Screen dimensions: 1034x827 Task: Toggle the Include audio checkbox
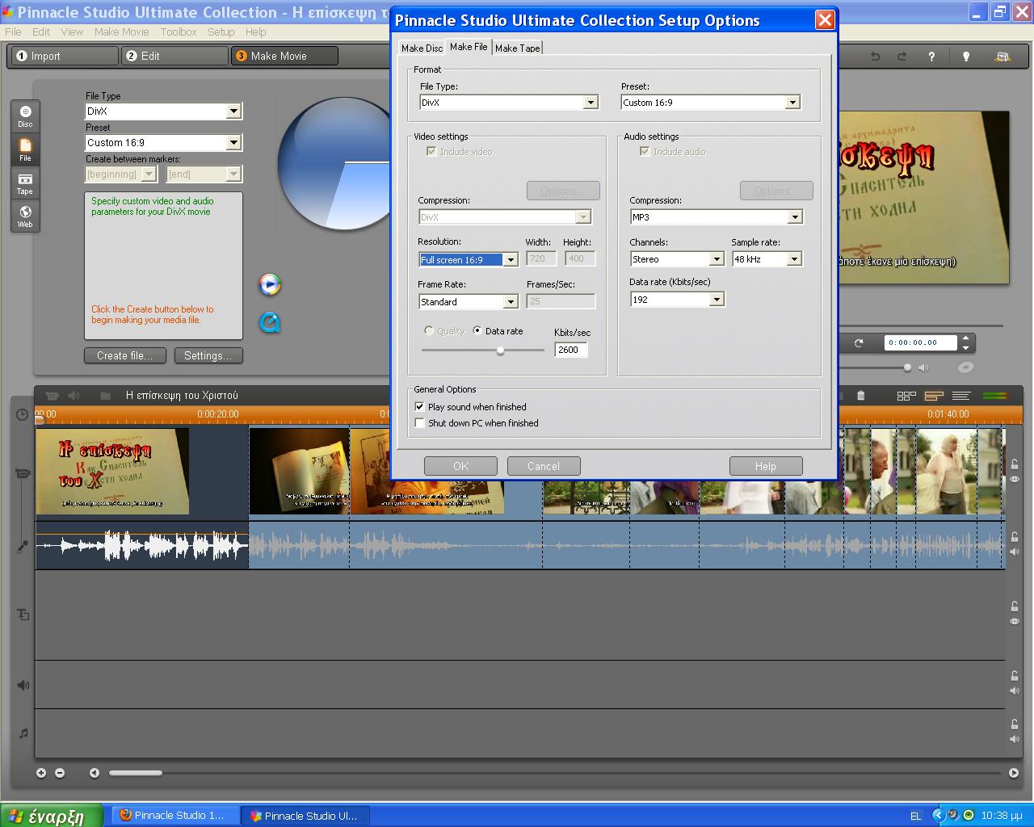coord(645,151)
